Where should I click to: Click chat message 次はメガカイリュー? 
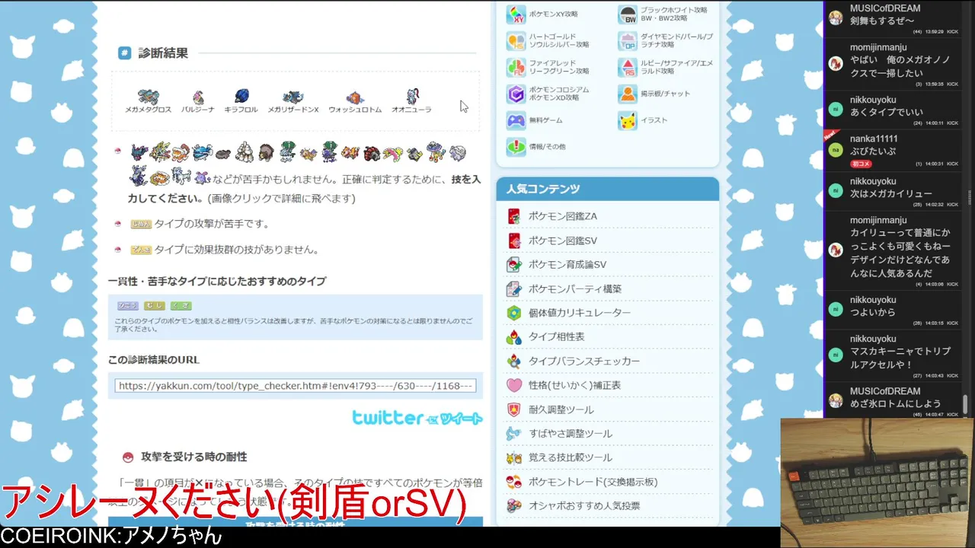(891, 194)
